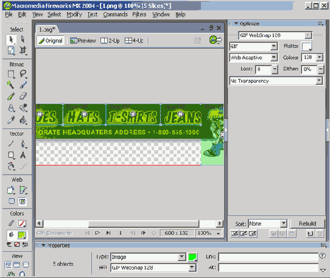Click the Rebuild button
This screenshot has height=278, width=330.
[x=307, y=223]
